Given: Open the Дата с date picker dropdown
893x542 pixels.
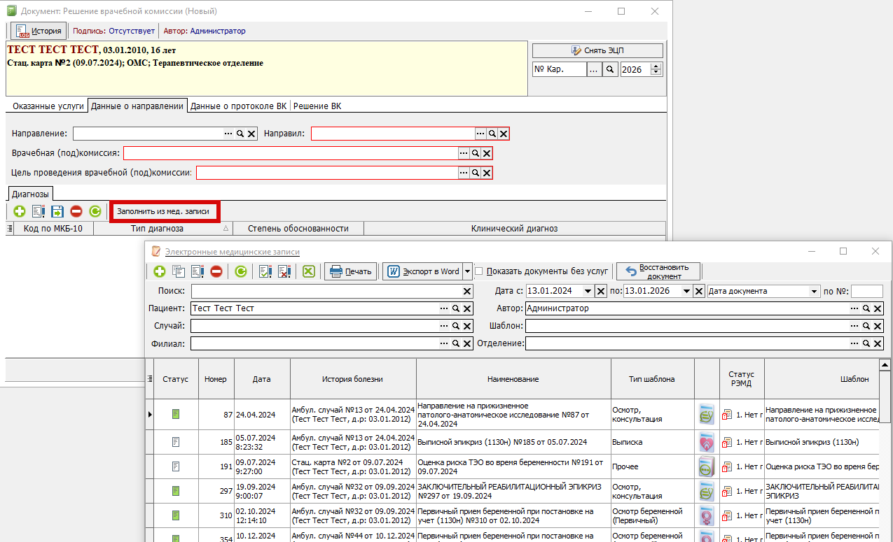Looking at the screenshot, I should (588, 292).
